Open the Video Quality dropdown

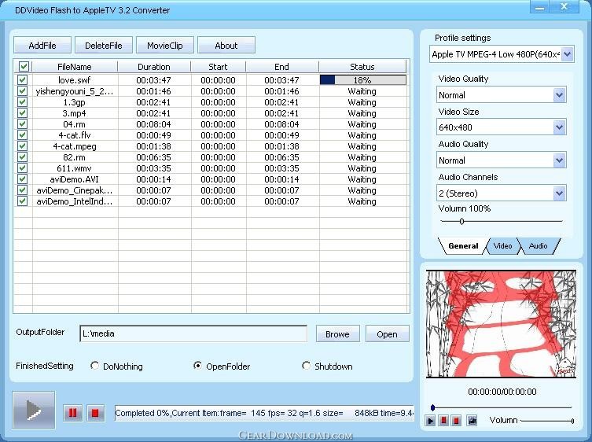[x=559, y=95]
